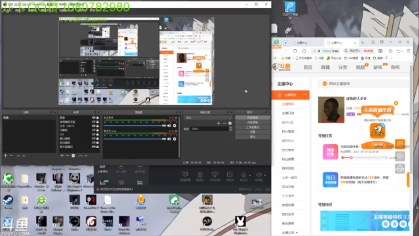Screen dimensions: 419x236
Task: Open 设置 from OBS Controls panel
Action: (x=253, y=132)
